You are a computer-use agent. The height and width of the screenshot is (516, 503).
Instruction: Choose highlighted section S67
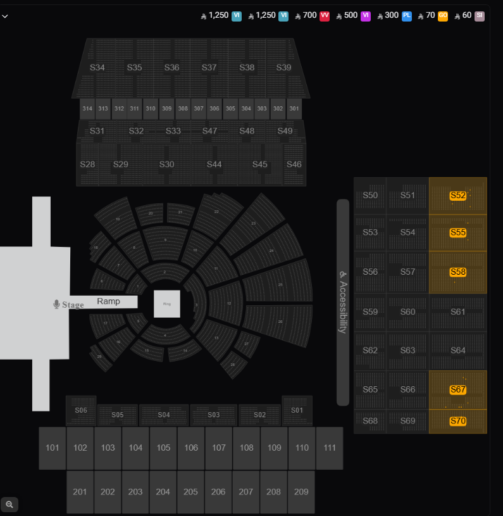tap(458, 390)
